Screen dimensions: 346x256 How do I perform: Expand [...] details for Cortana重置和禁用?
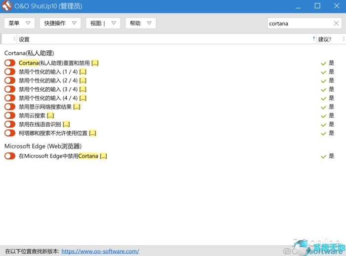(95, 63)
